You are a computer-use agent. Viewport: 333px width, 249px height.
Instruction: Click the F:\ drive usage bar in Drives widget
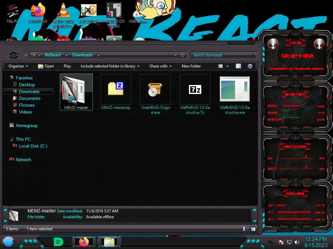pos(294,212)
